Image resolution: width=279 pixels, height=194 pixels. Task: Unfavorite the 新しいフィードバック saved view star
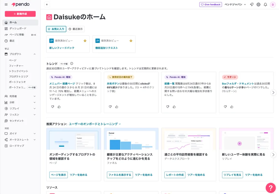click(x=85, y=40)
